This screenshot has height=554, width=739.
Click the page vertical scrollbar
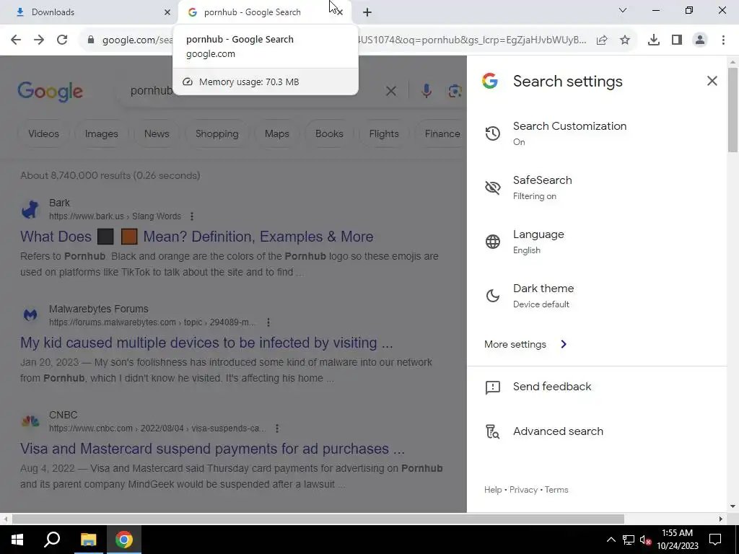[x=733, y=110]
